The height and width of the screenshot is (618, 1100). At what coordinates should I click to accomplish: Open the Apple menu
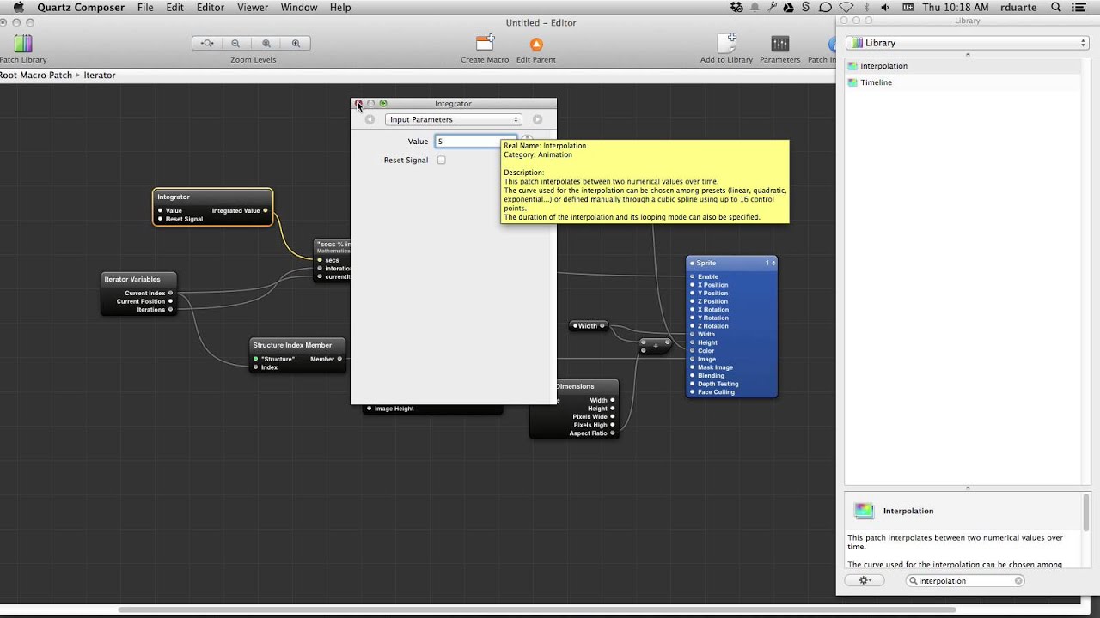click(18, 7)
